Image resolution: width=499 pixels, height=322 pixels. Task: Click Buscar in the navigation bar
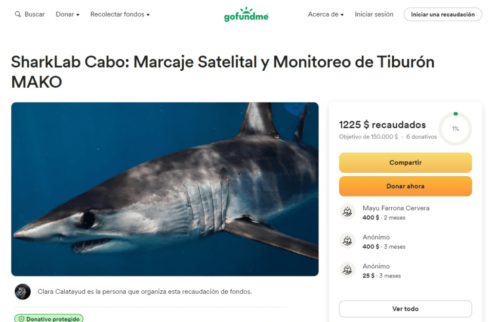point(35,14)
